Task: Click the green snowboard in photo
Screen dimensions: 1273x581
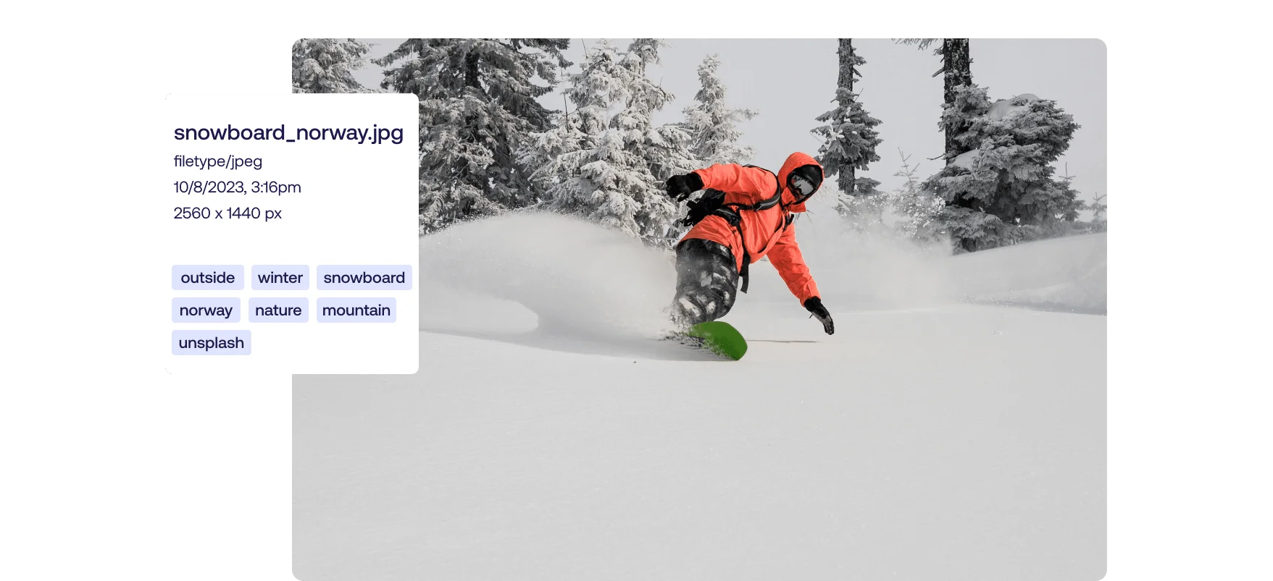Action: click(x=717, y=339)
